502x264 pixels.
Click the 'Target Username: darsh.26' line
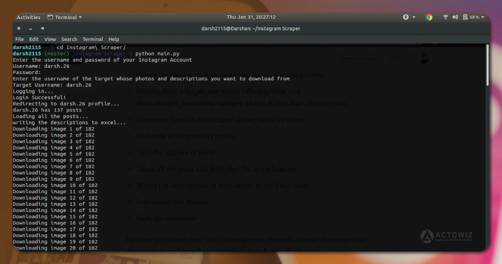52,85
